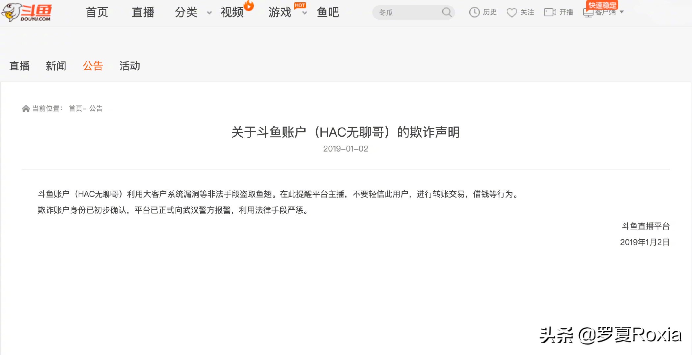
Task: Click the monitor client icon
Action: pos(588,13)
